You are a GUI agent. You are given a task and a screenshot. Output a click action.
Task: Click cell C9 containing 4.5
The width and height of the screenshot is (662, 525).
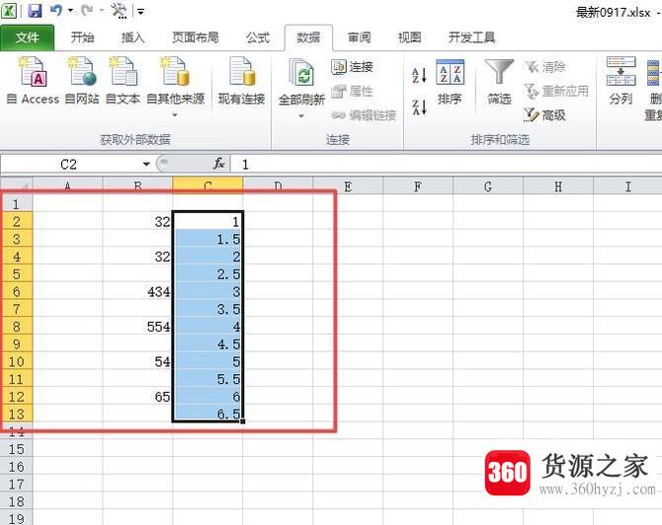(x=207, y=343)
